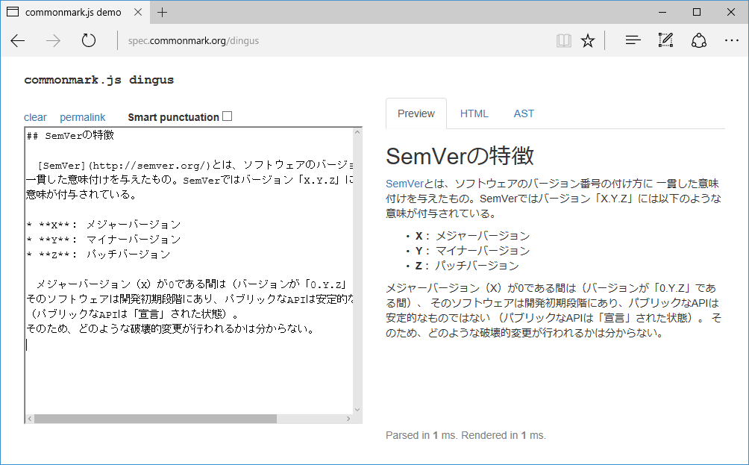Switch to Reading view
Screen dimensions: 749x465
564,40
